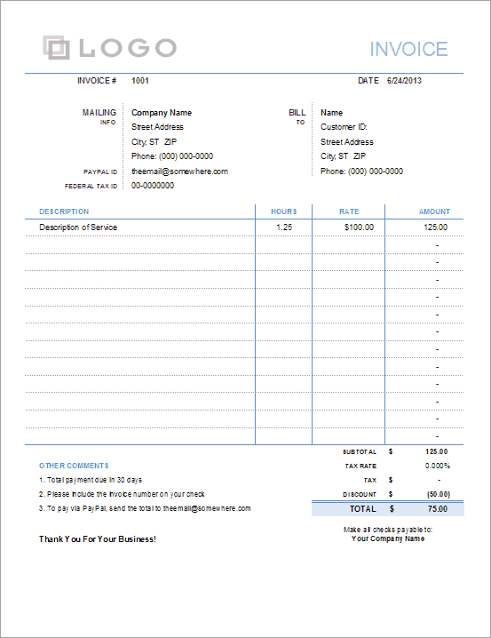Select mailing phone (000) 000-0000

(x=186, y=156)
